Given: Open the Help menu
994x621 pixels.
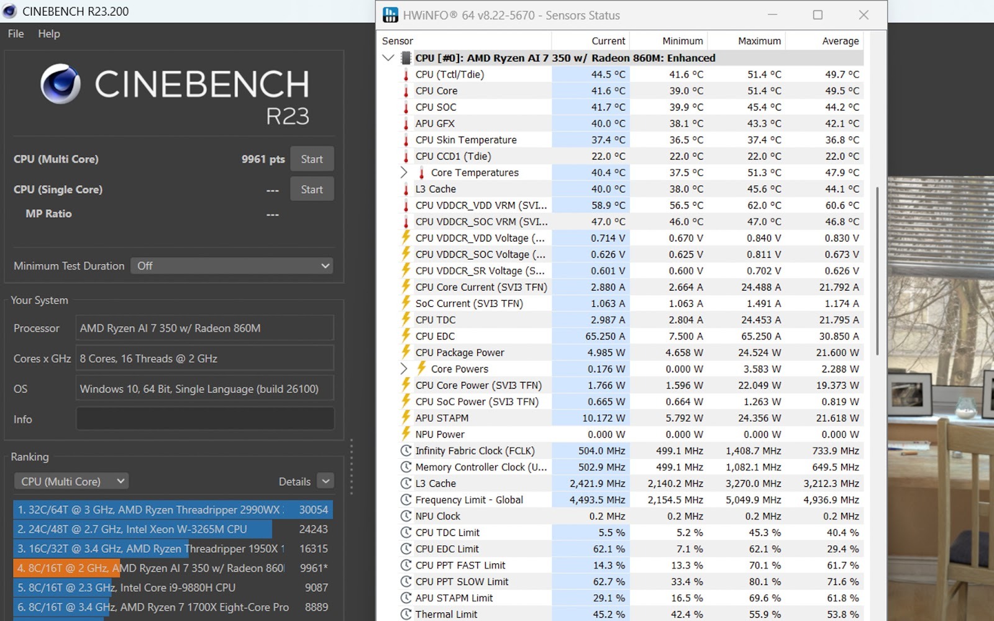Looking at the screenshot, I should tap(49, 34).
